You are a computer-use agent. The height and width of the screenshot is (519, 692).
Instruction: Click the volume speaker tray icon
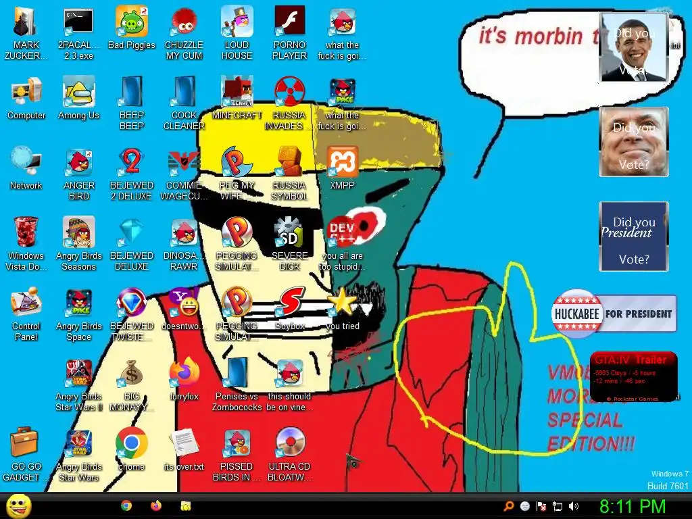pyautogui.click(x=574, y=506)
